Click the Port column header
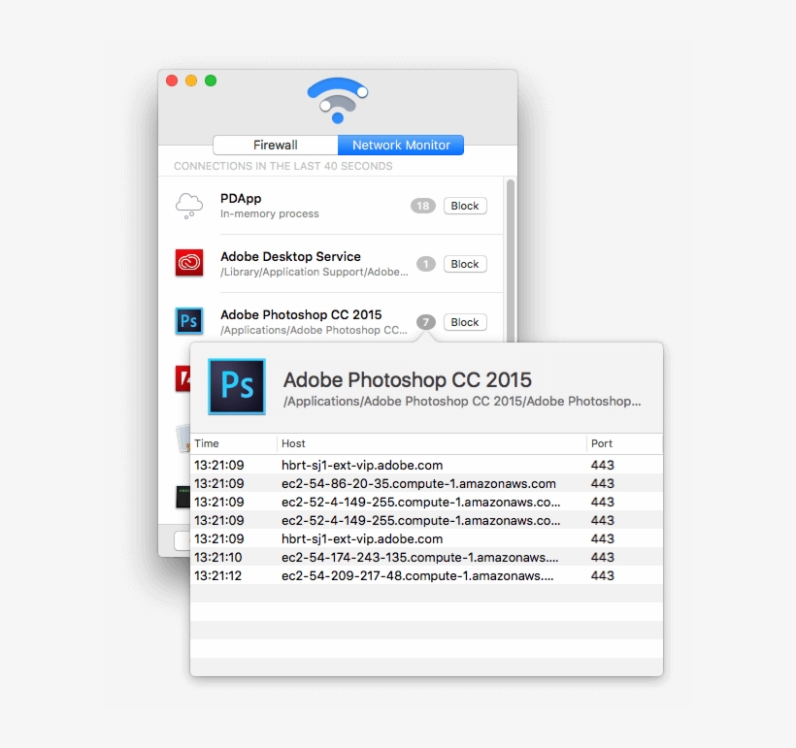This screenshot has height=748, width=796. point(601,443)
